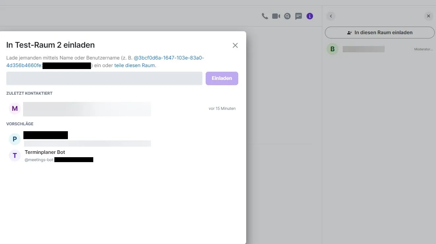Open room search with the magnifier icon
This screenshot has height=244, width=436.
click(x=287, y=16)
